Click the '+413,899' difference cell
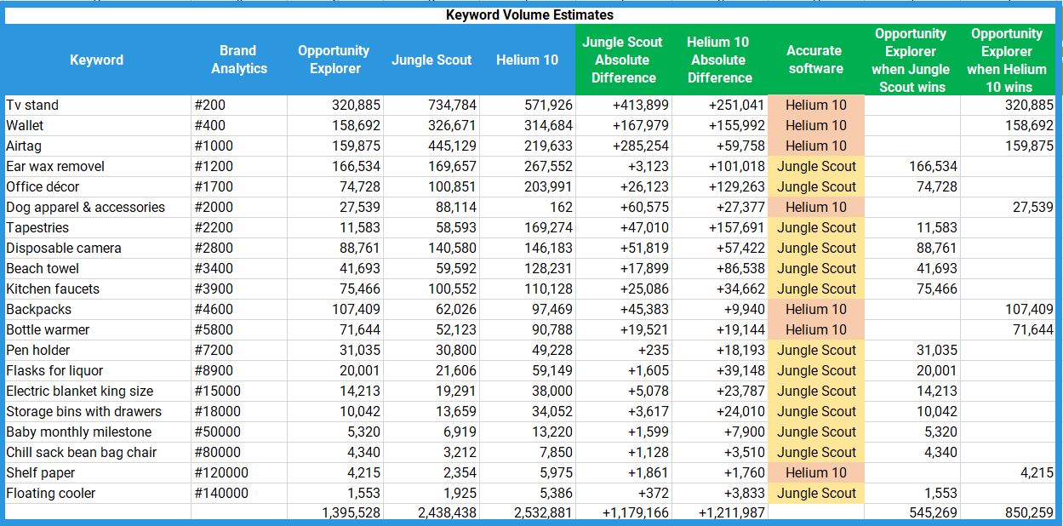Screen dimensions: 1063x526 pos(623,106)
